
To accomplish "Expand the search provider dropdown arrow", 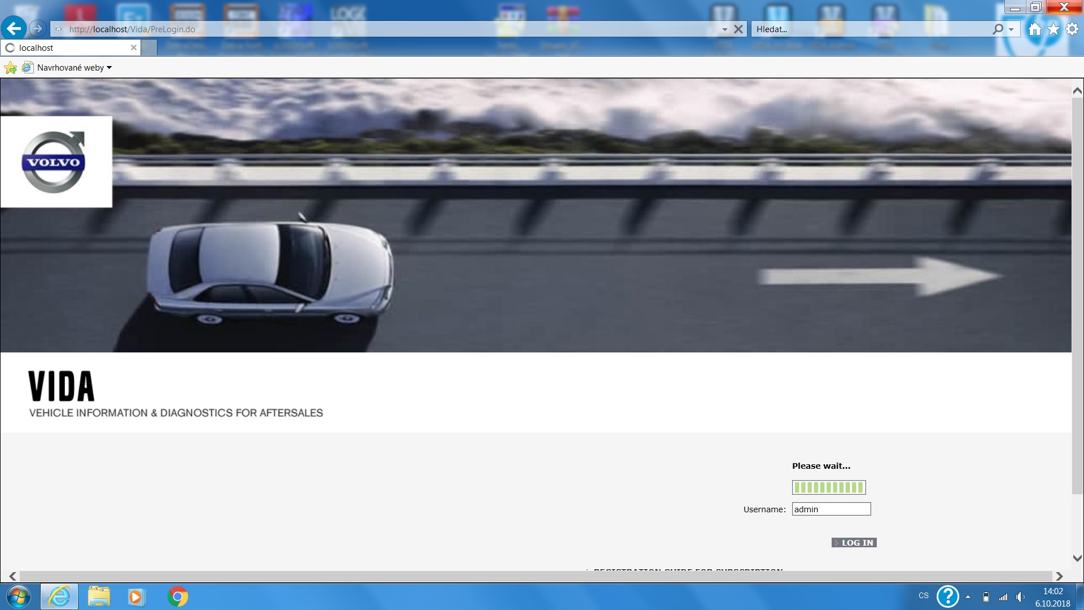I will pos(1011,29).
